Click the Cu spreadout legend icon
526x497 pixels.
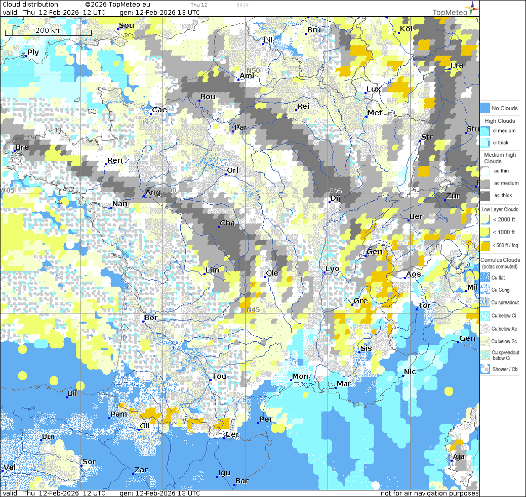point(485,303)
